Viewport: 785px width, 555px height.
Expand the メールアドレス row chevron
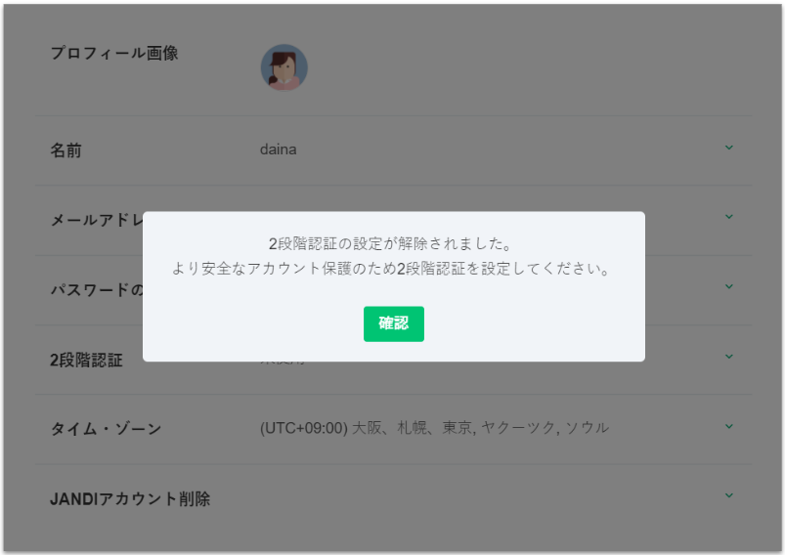click(x=728, y=217)
